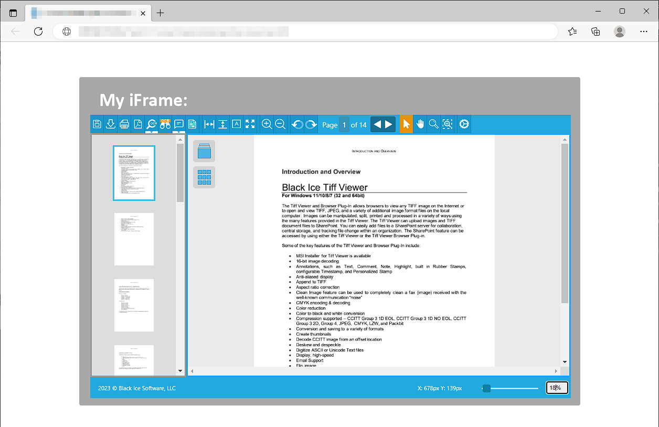659x427 pixels.
Task: Select the annotation comment bubble tool
Action: point(179,123)
